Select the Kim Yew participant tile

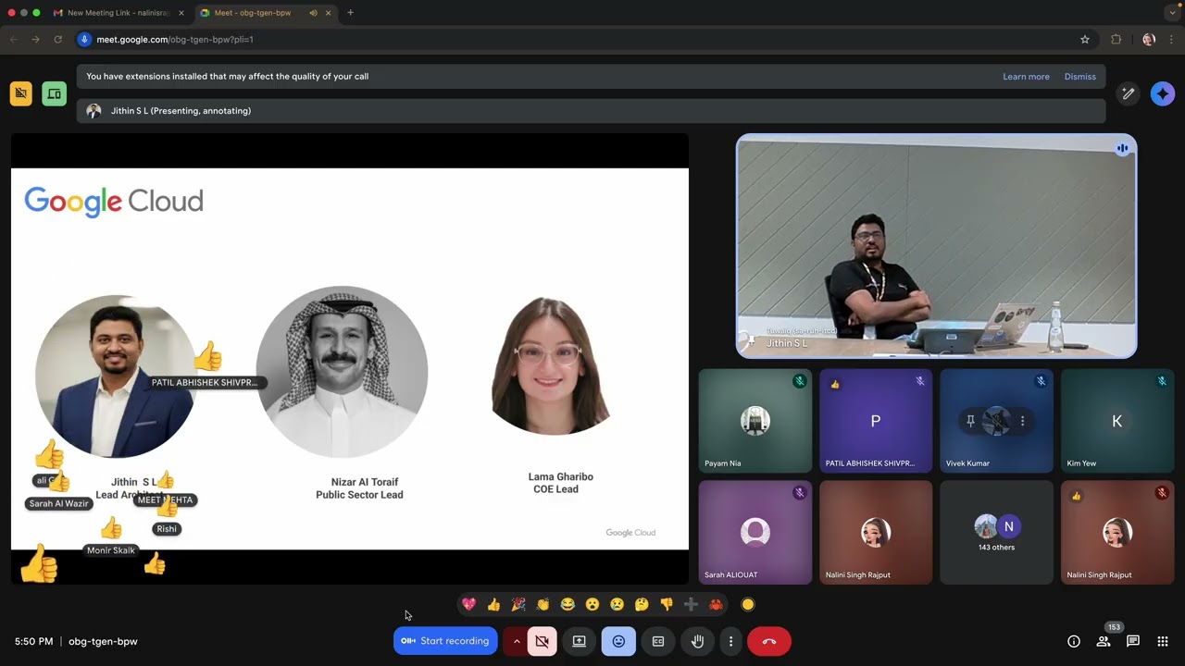(1117, 421)
